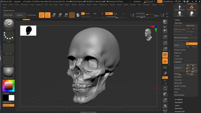The height and width of the screenshot is (113, 201).
Task: Select the Draw mode button
Action: (x=47, y=15)
